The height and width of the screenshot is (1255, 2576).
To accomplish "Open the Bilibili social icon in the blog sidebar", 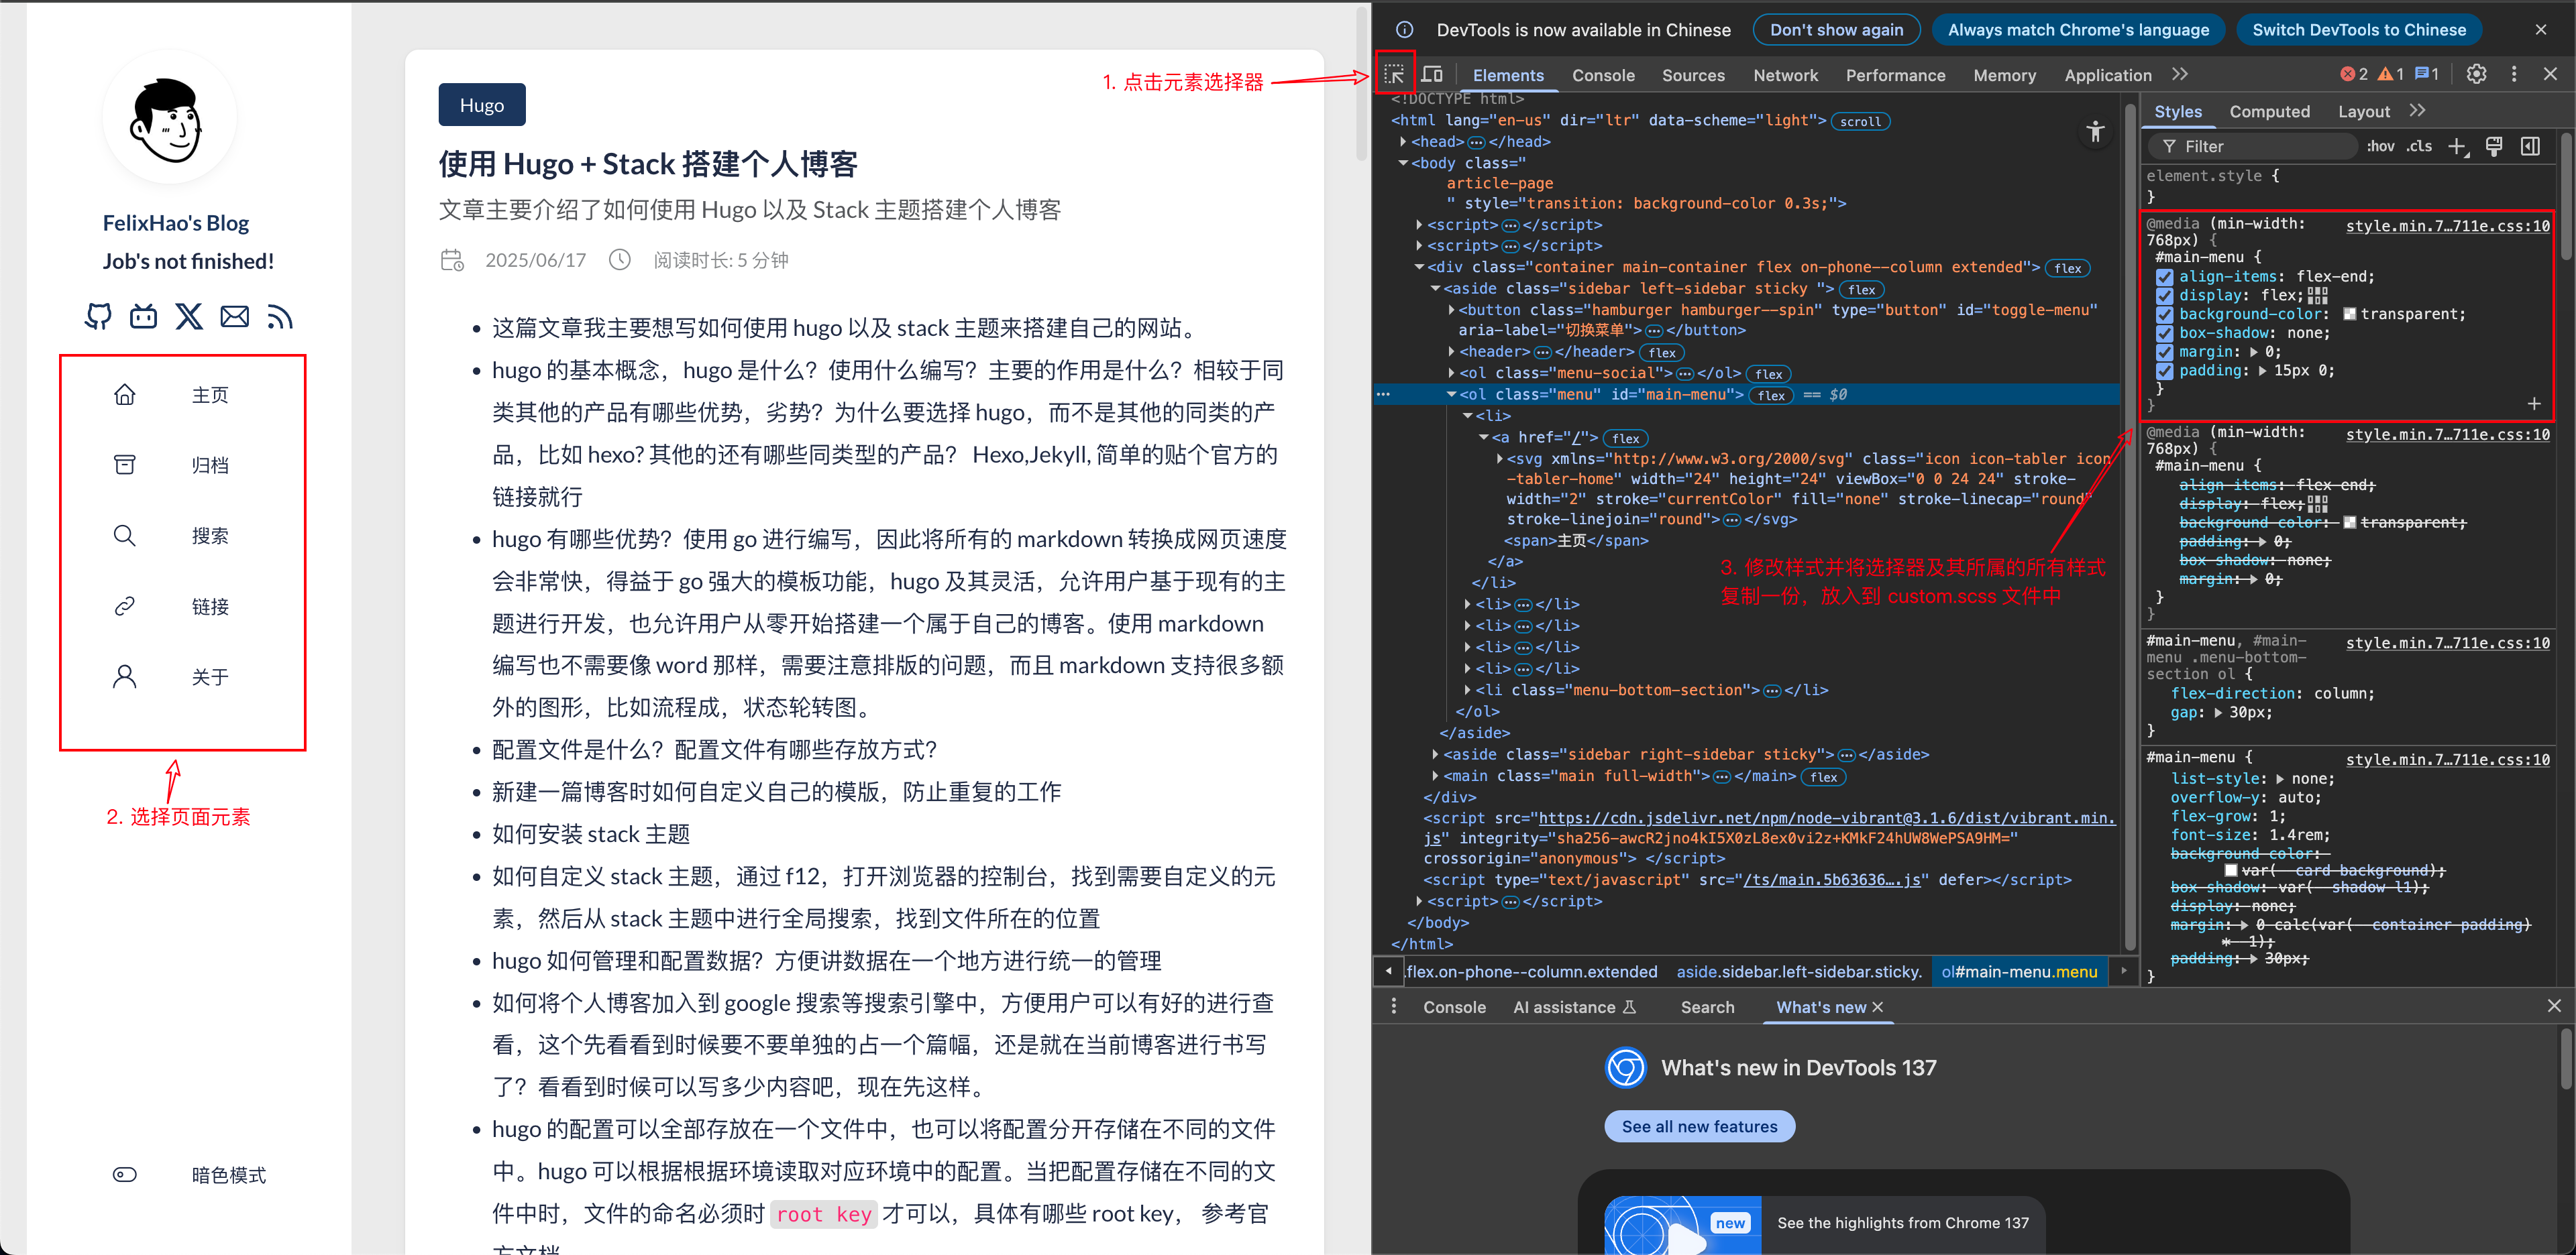I will [143, 316].
